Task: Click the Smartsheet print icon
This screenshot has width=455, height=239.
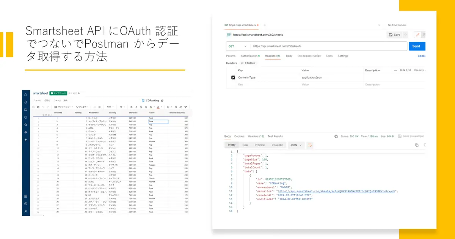Action: coord(38,107)
